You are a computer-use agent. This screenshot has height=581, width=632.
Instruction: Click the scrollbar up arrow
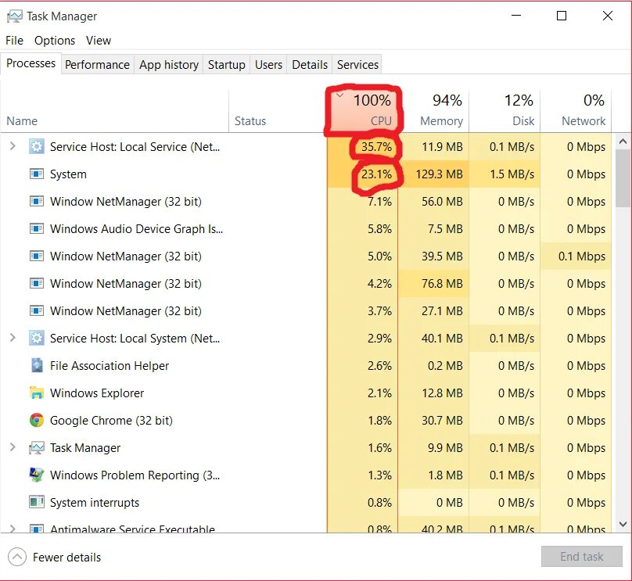click(623, 142)
